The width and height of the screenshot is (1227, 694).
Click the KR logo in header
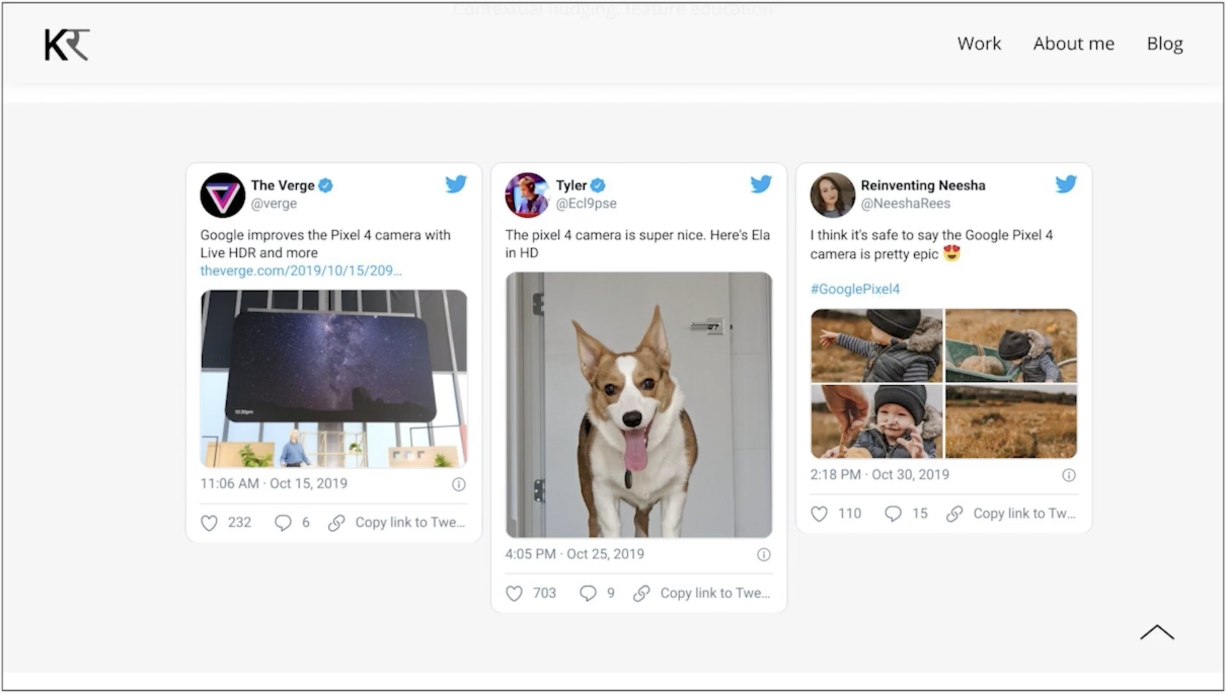[67, 45]
